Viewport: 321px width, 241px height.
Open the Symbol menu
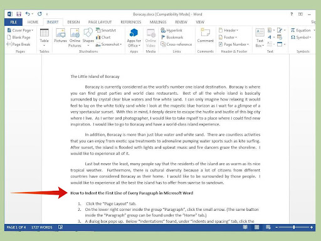[x=301, y=37]
